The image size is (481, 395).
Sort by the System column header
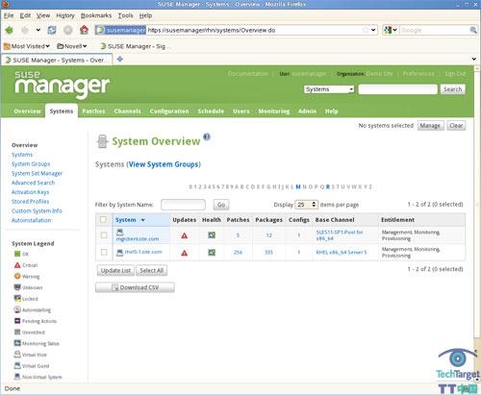point(126,220)
